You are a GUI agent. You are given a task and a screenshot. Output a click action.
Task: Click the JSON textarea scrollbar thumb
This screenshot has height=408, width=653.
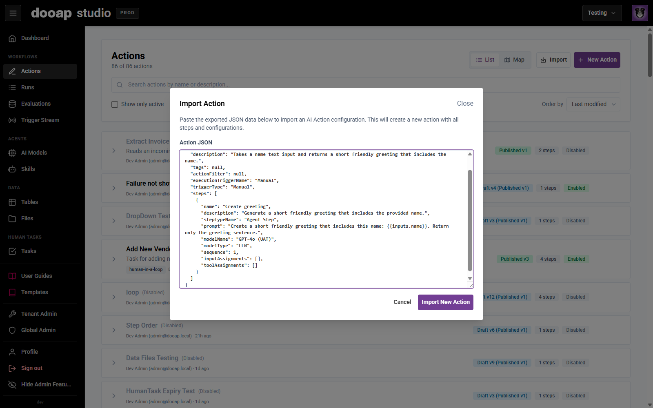pos(470,220)
